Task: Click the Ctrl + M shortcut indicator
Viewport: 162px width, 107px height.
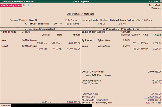Action: point(153,1)
